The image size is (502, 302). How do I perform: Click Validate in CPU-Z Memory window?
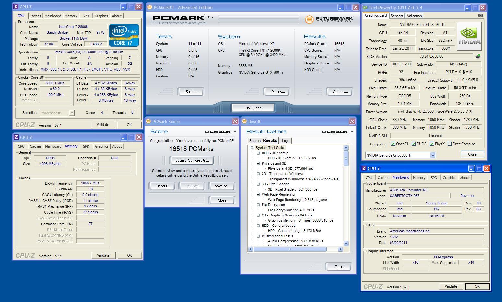[103, 255]
